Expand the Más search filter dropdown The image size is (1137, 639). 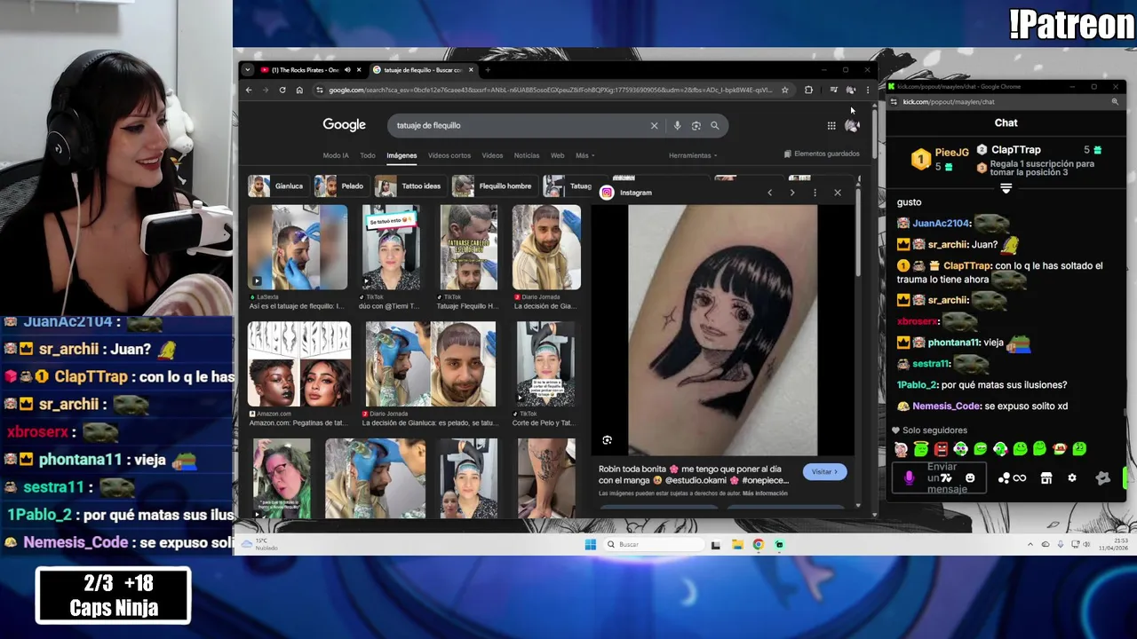584,155
